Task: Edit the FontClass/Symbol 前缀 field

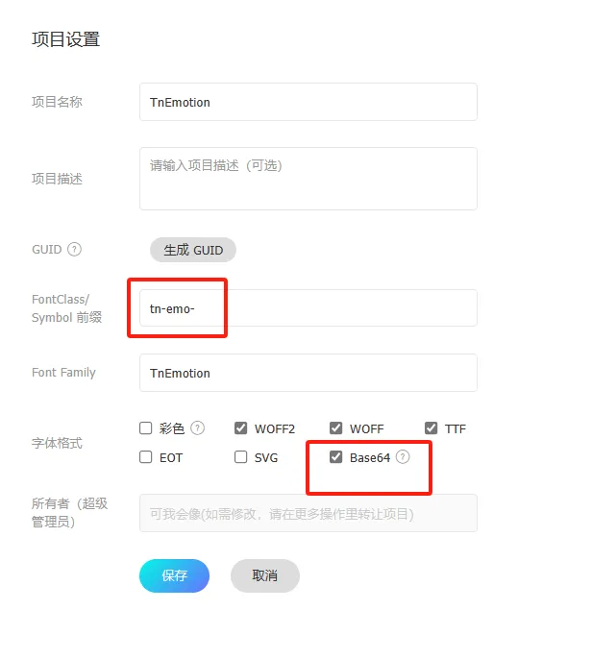Action: point(308,308)
